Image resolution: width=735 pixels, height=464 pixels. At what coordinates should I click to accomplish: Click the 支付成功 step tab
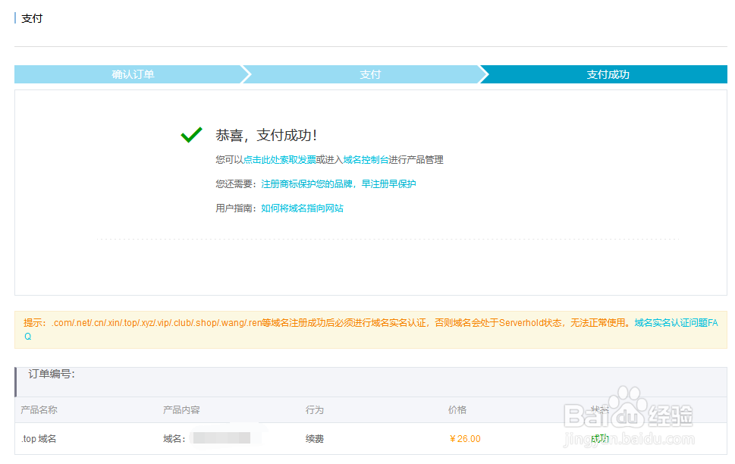[608, 74]
